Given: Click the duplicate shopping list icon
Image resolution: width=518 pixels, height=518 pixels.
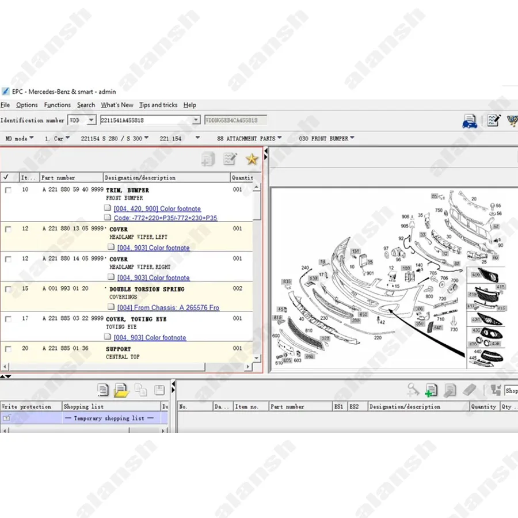Looking at the screenshot, I should [141, 390].
